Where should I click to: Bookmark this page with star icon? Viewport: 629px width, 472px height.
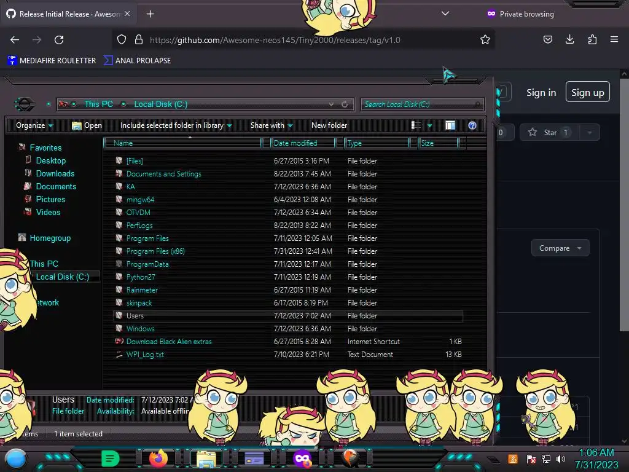[x=485, y=40]
